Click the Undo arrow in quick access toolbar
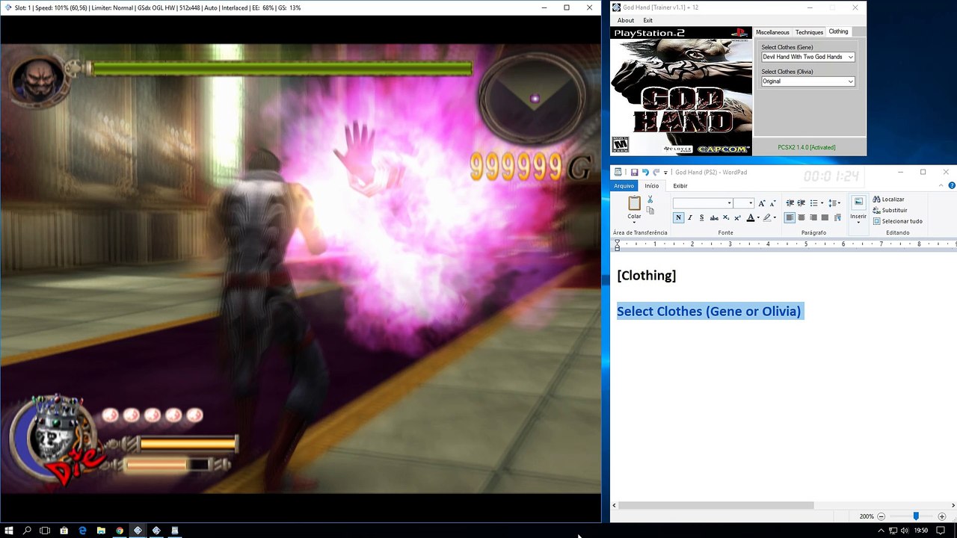Viewport: 957px width, 538px height. pyautogui.click(x=645, y=173)
